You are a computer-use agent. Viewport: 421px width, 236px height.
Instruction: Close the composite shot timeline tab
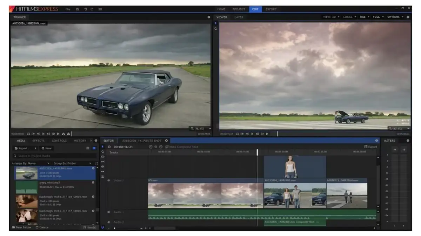point(167,141)
